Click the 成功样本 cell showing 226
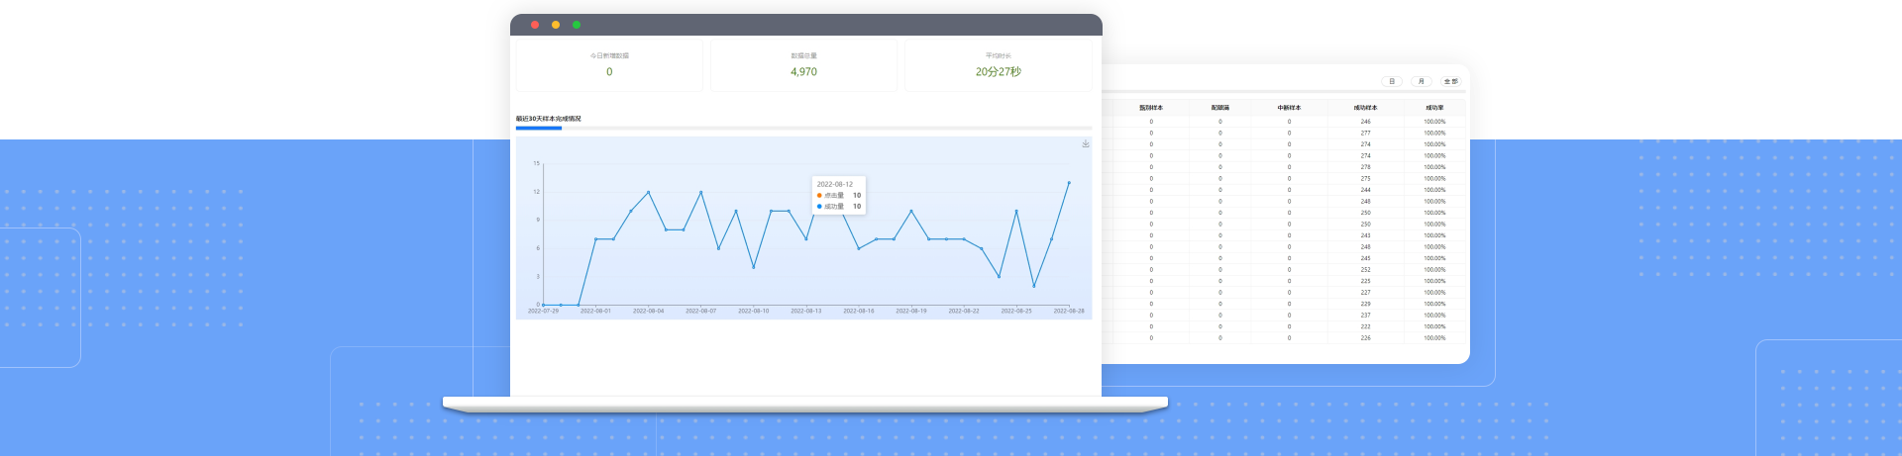 [1365, 337]
